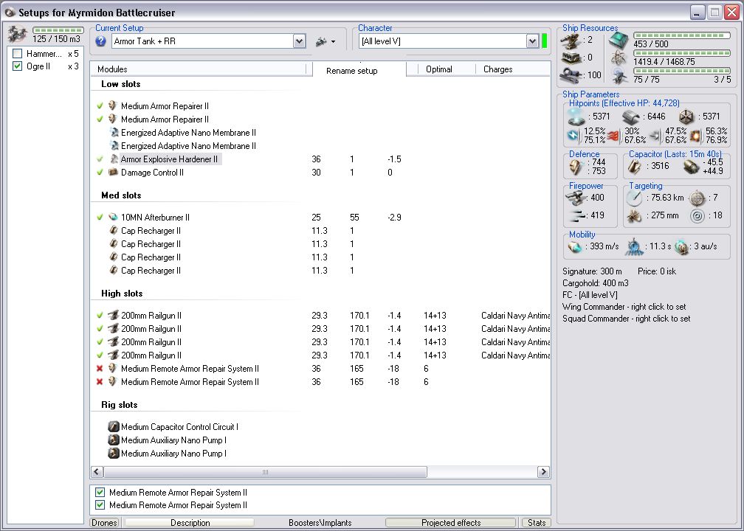Uncheck the Ogre II drones checkbox
Viewport: 744px width, 531px height.
[18, 66]
